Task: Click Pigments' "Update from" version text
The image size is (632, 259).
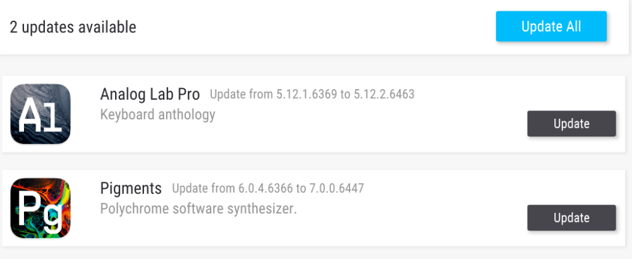Action: tap(204, 189)
